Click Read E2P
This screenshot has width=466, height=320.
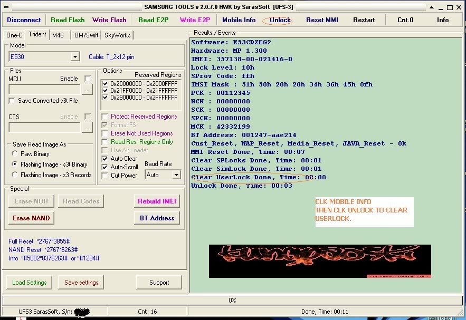154,20
